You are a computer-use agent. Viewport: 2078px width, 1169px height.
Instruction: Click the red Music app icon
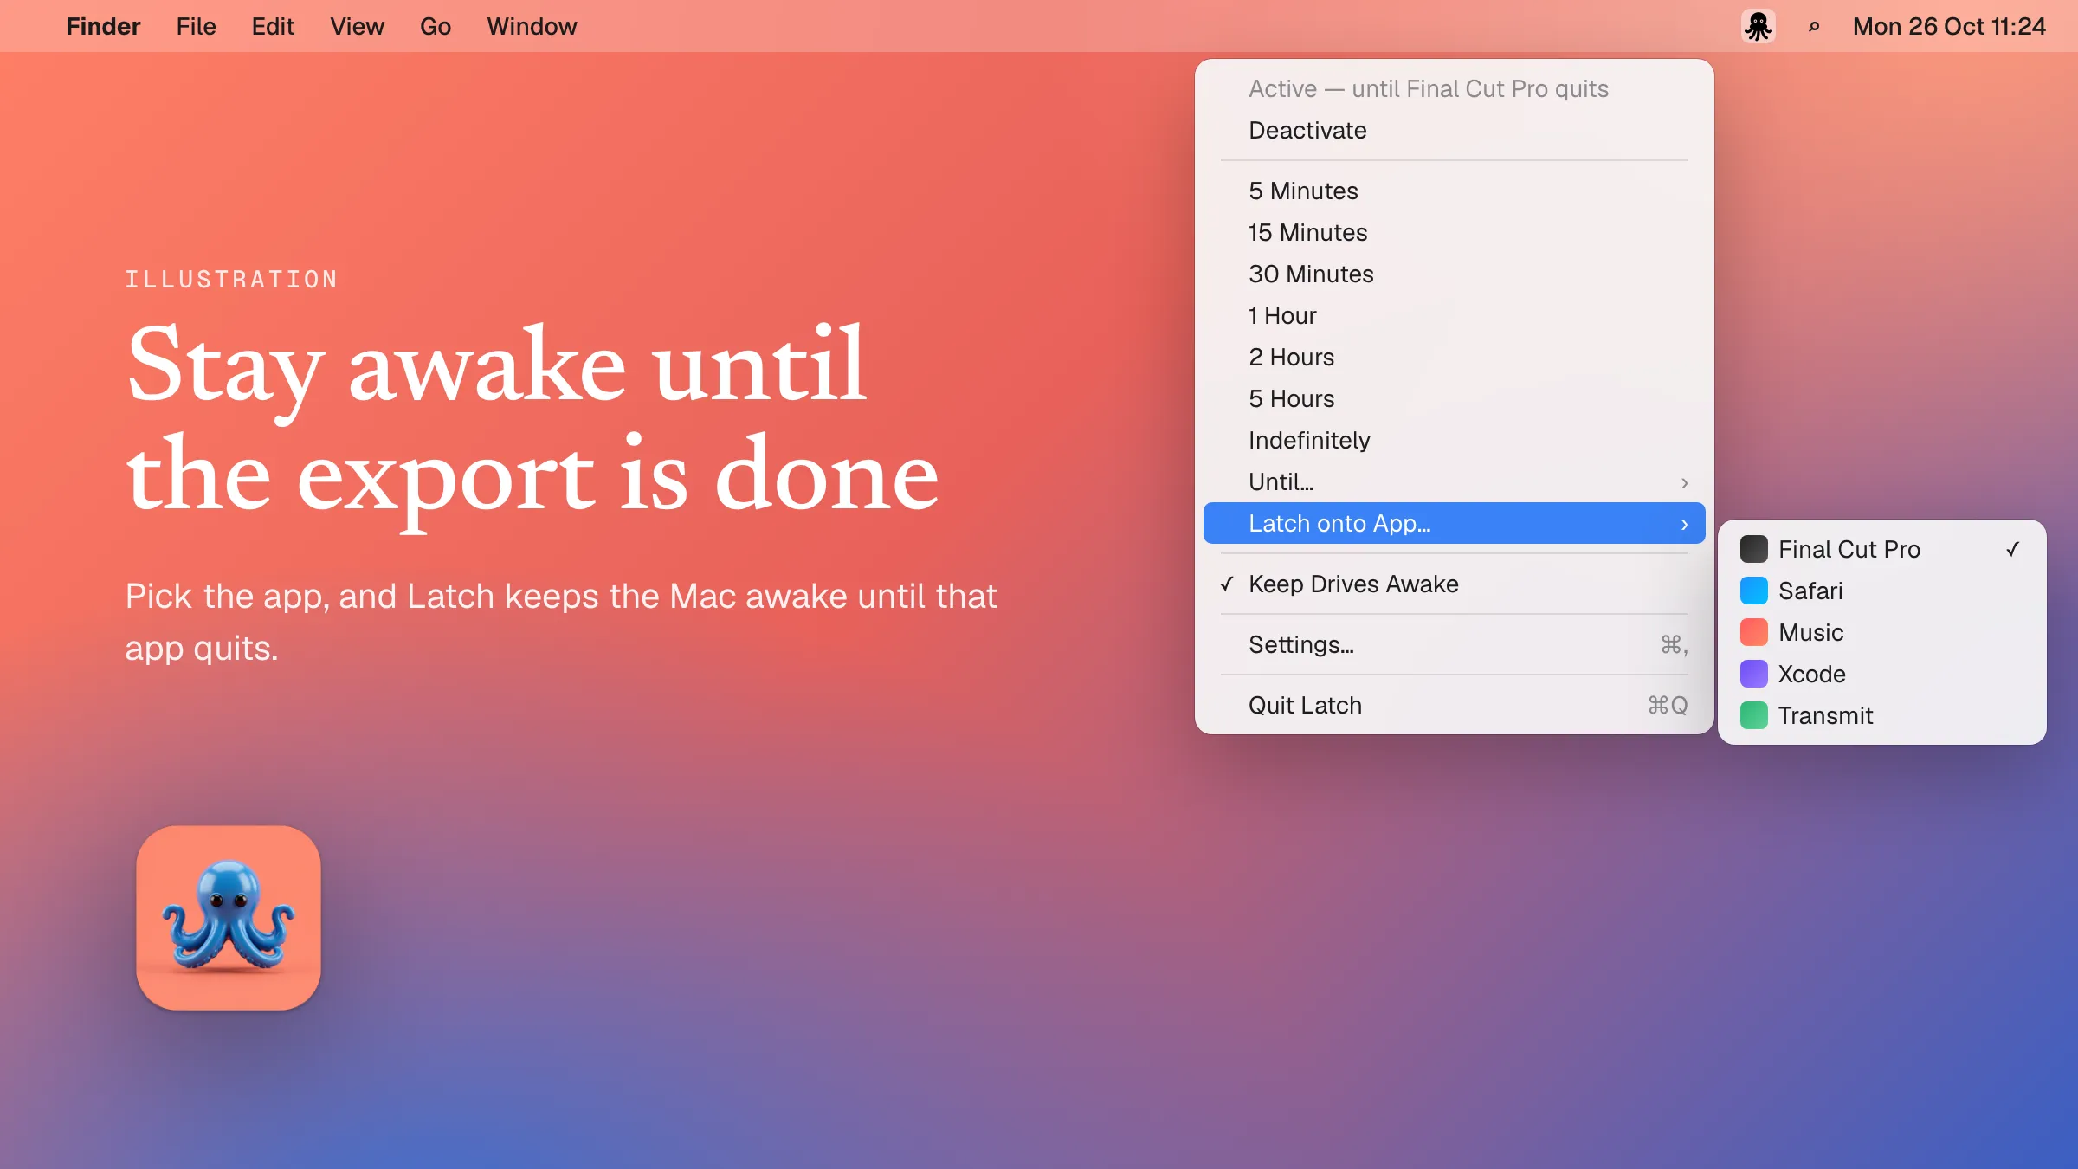[1753, 632]
